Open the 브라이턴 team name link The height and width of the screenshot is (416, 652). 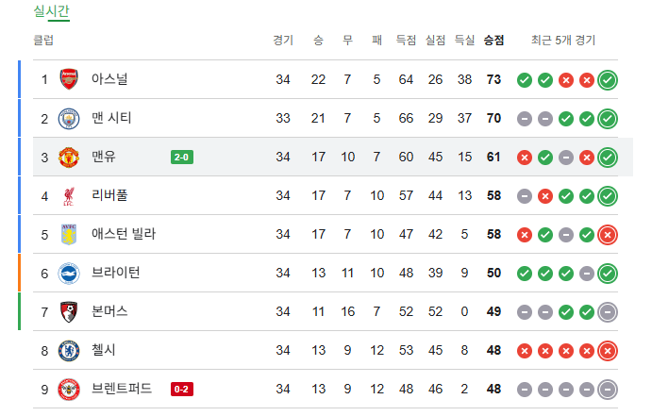[116, 273]
